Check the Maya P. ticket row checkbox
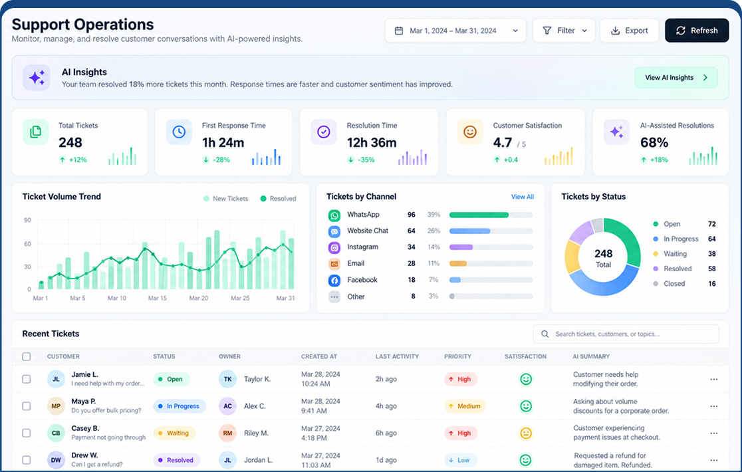The image size is (742, 472). pos(27,406)
